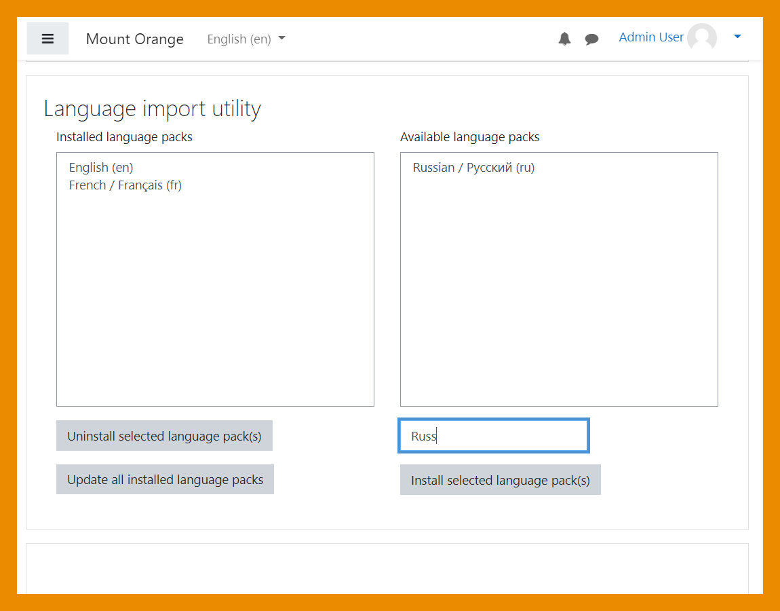780x611 pixels.
Task: Click the Admin User avatar picture
Action: pyautogui.click(x=702, y=38)
